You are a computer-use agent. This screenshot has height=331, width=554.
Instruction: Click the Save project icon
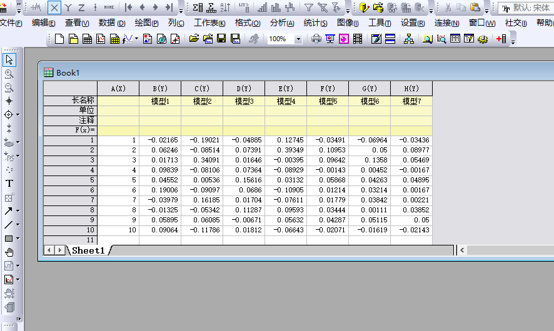pyautogui.click(x=221, y=39)
